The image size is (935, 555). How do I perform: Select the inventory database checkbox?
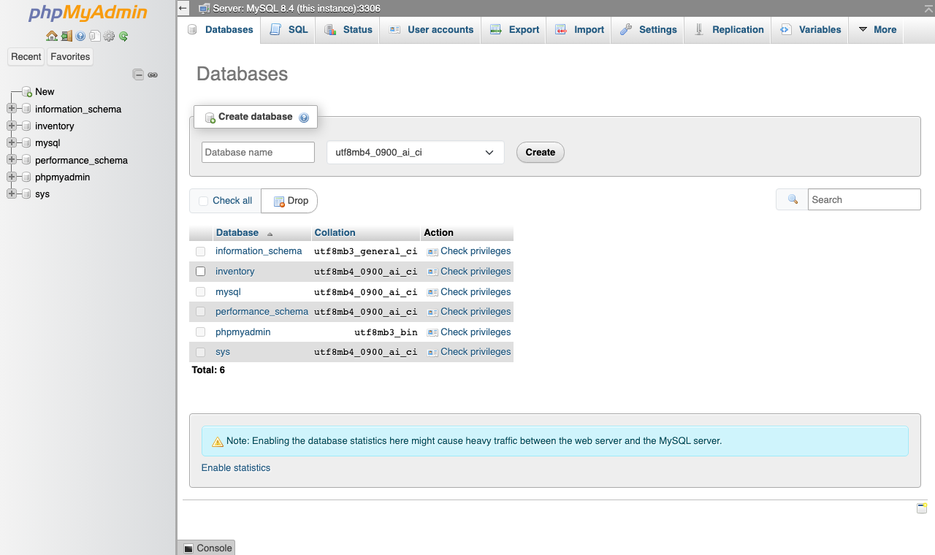[201, 272]
